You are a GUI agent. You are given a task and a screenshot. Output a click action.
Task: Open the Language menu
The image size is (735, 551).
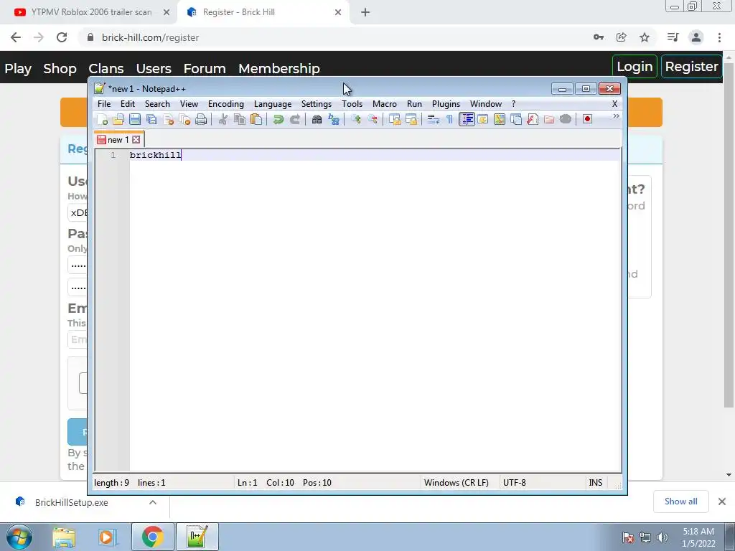pyautogui.click(x=273, y=103)
